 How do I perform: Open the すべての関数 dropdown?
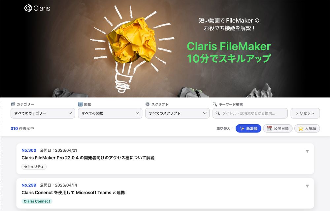click(x=110, y=113)
